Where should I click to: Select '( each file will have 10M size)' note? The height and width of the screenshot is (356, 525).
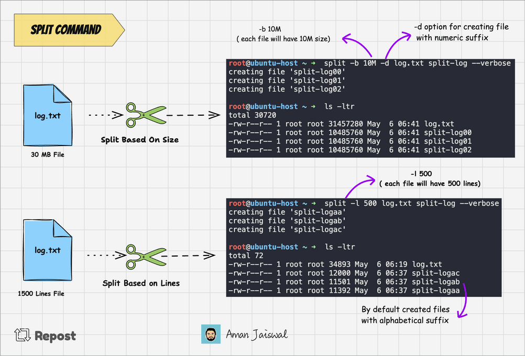tap(283, 39)
